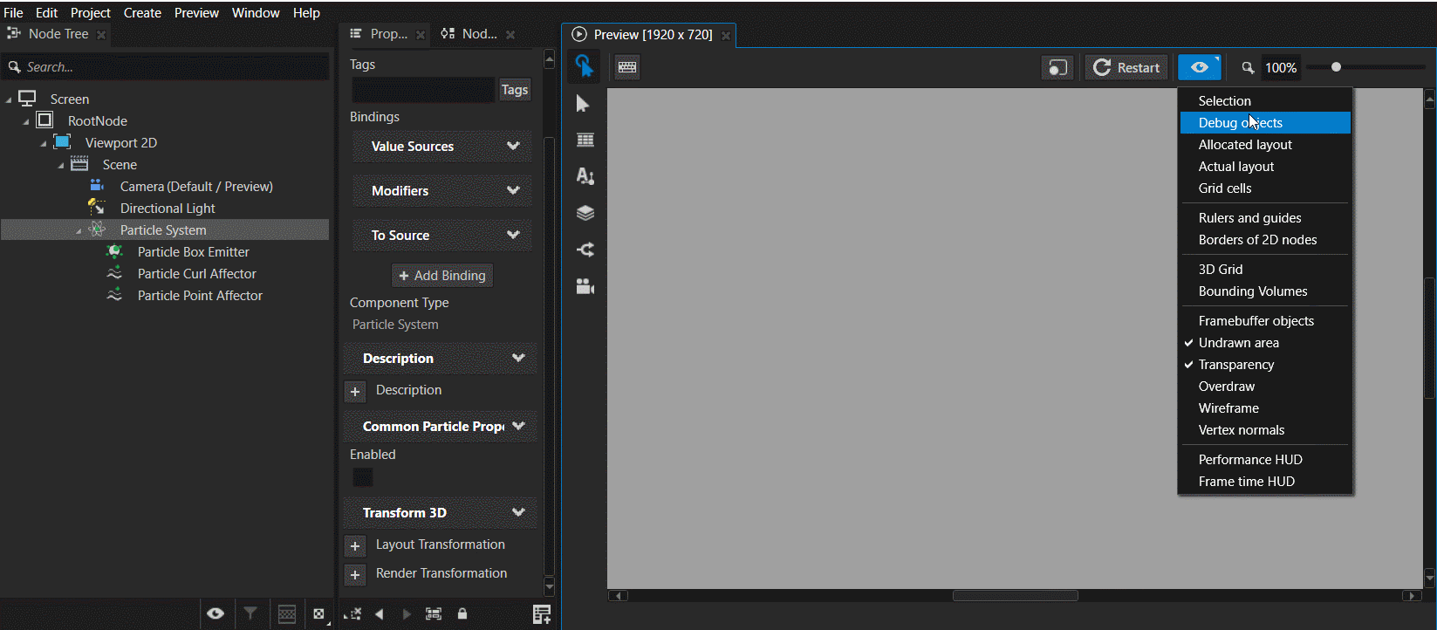
Task: Click the Preview horizontal scrollbar thumb
Action: [1016, 596]
